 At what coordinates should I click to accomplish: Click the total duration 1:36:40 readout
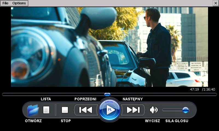coord(209,90)
